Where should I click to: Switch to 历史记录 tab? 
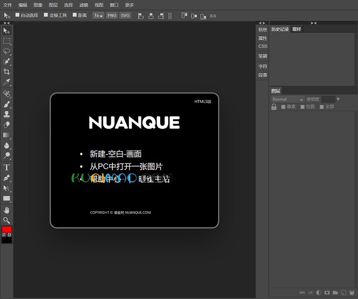click(280, 29)
